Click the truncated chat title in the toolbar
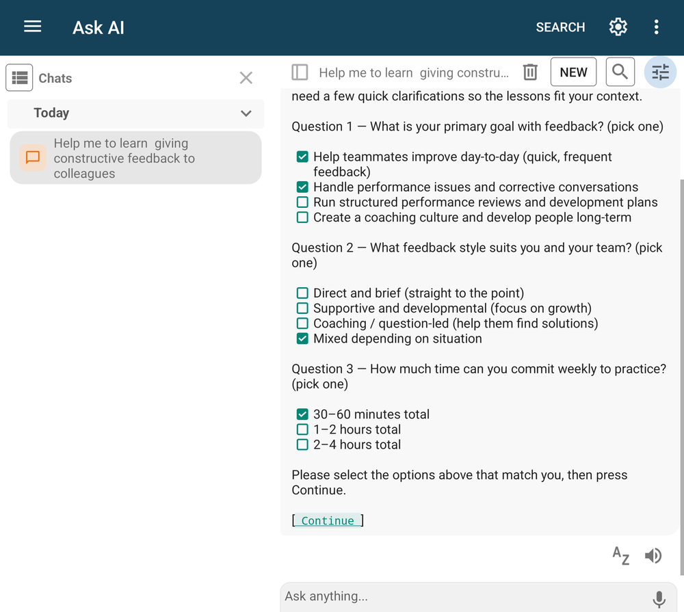The height and width of the screenshot is (612, 684). point(414,73)
